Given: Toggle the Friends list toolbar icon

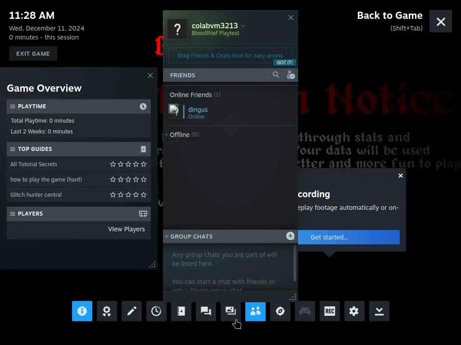Looking at the screenshot, I should (256, 311).
